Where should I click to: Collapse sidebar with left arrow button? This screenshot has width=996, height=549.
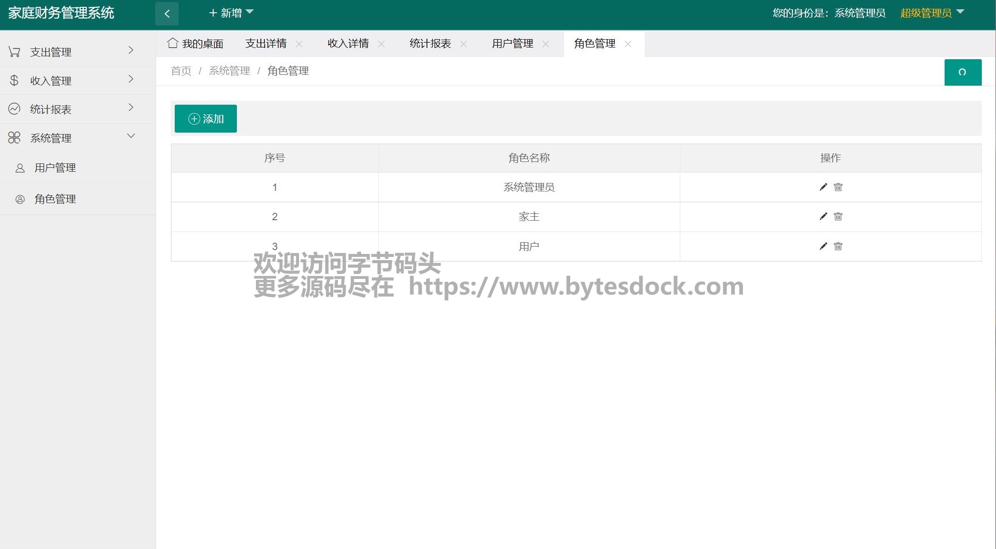pos(167,14)
